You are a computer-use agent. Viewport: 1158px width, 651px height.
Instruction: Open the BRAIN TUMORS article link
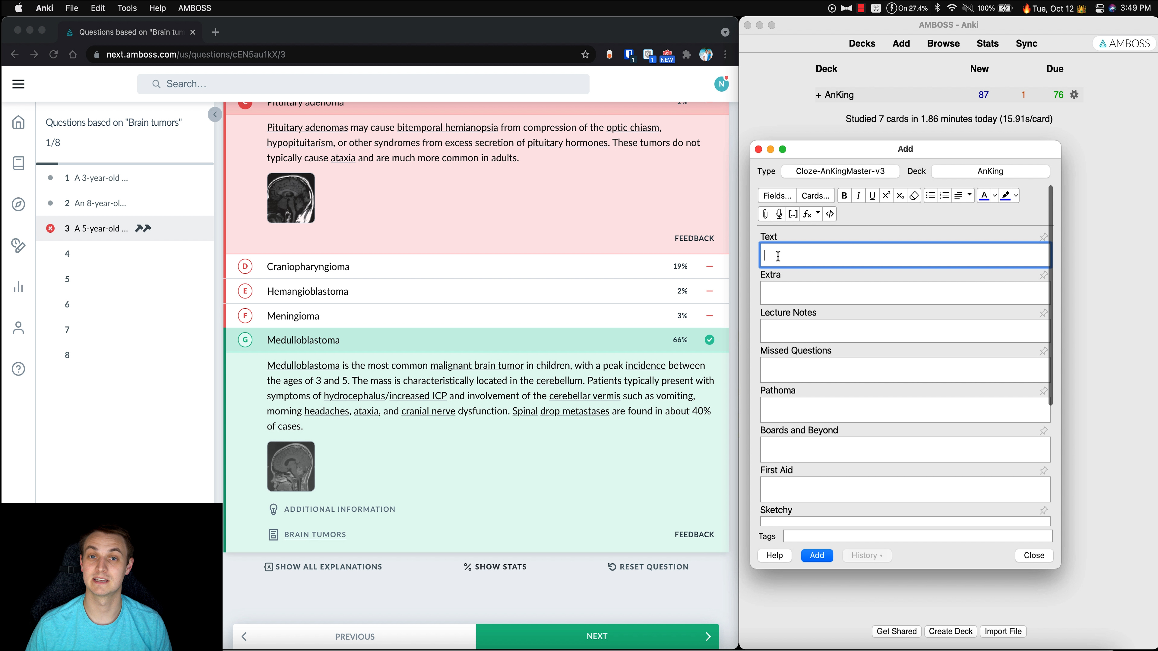(x=315, y=535)
